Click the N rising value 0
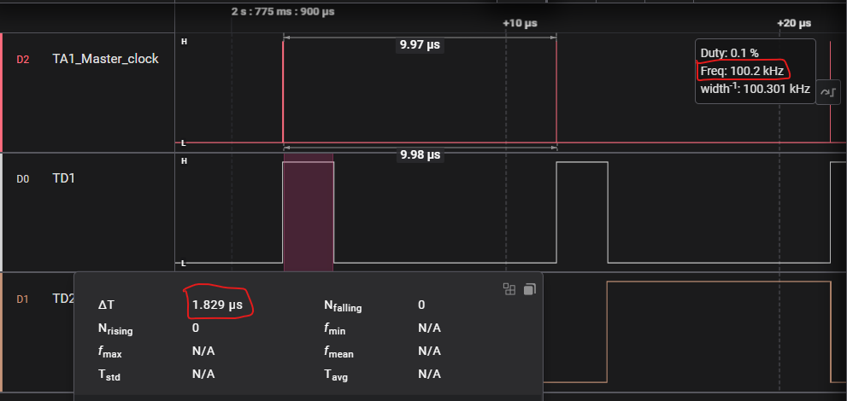Image resolution: width=847 pixels, height=401 pixels. [196, 328]
